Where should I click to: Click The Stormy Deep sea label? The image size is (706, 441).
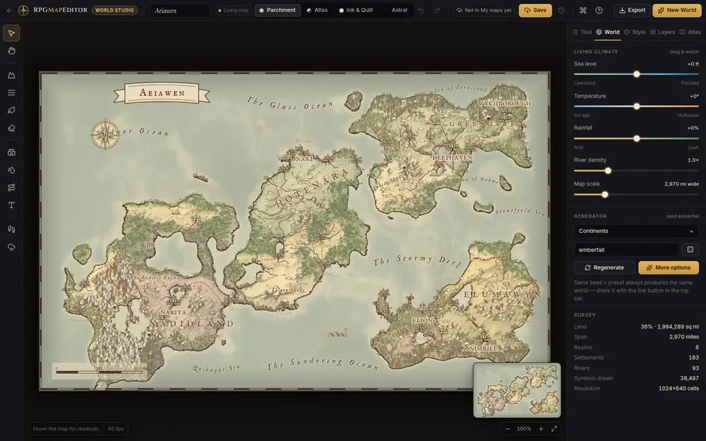coord(416,260)
